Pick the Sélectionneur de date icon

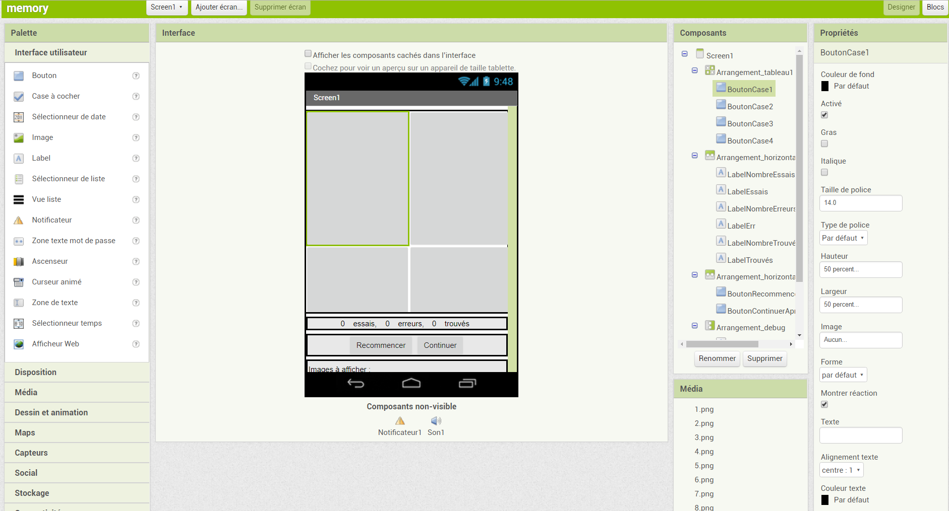(x=19, y=117)
